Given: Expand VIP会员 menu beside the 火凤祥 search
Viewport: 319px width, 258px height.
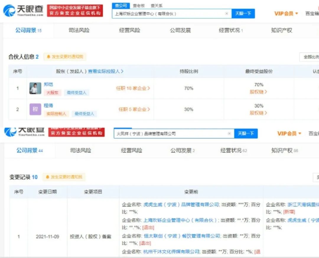Looking at the screenshot, I should click(289, 133).
